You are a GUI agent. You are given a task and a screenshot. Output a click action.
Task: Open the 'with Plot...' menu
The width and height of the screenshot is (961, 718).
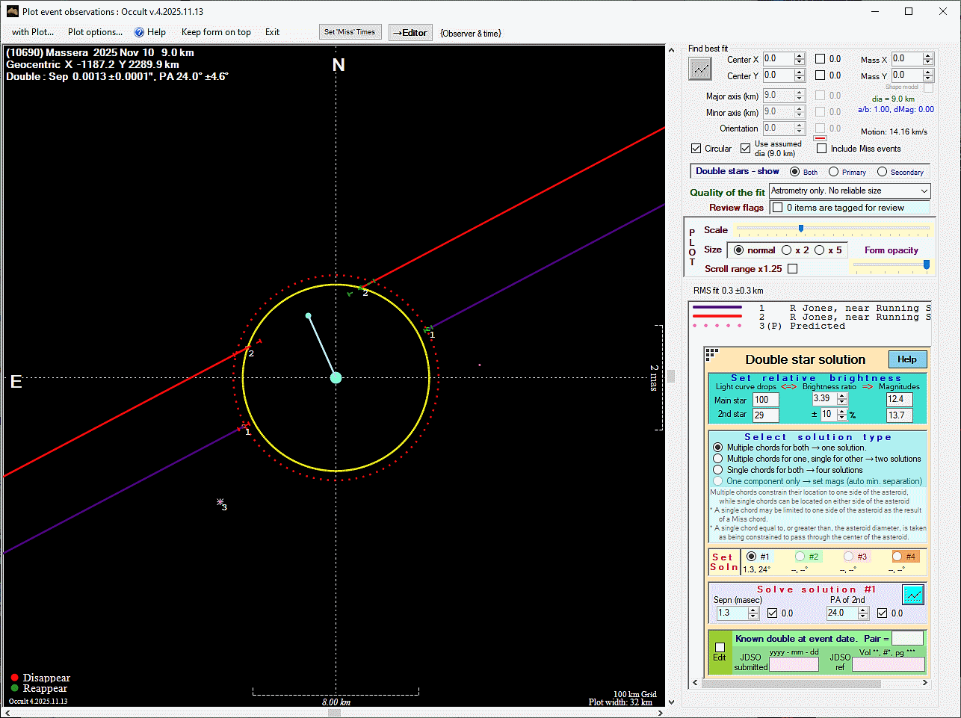pos(33,32)
